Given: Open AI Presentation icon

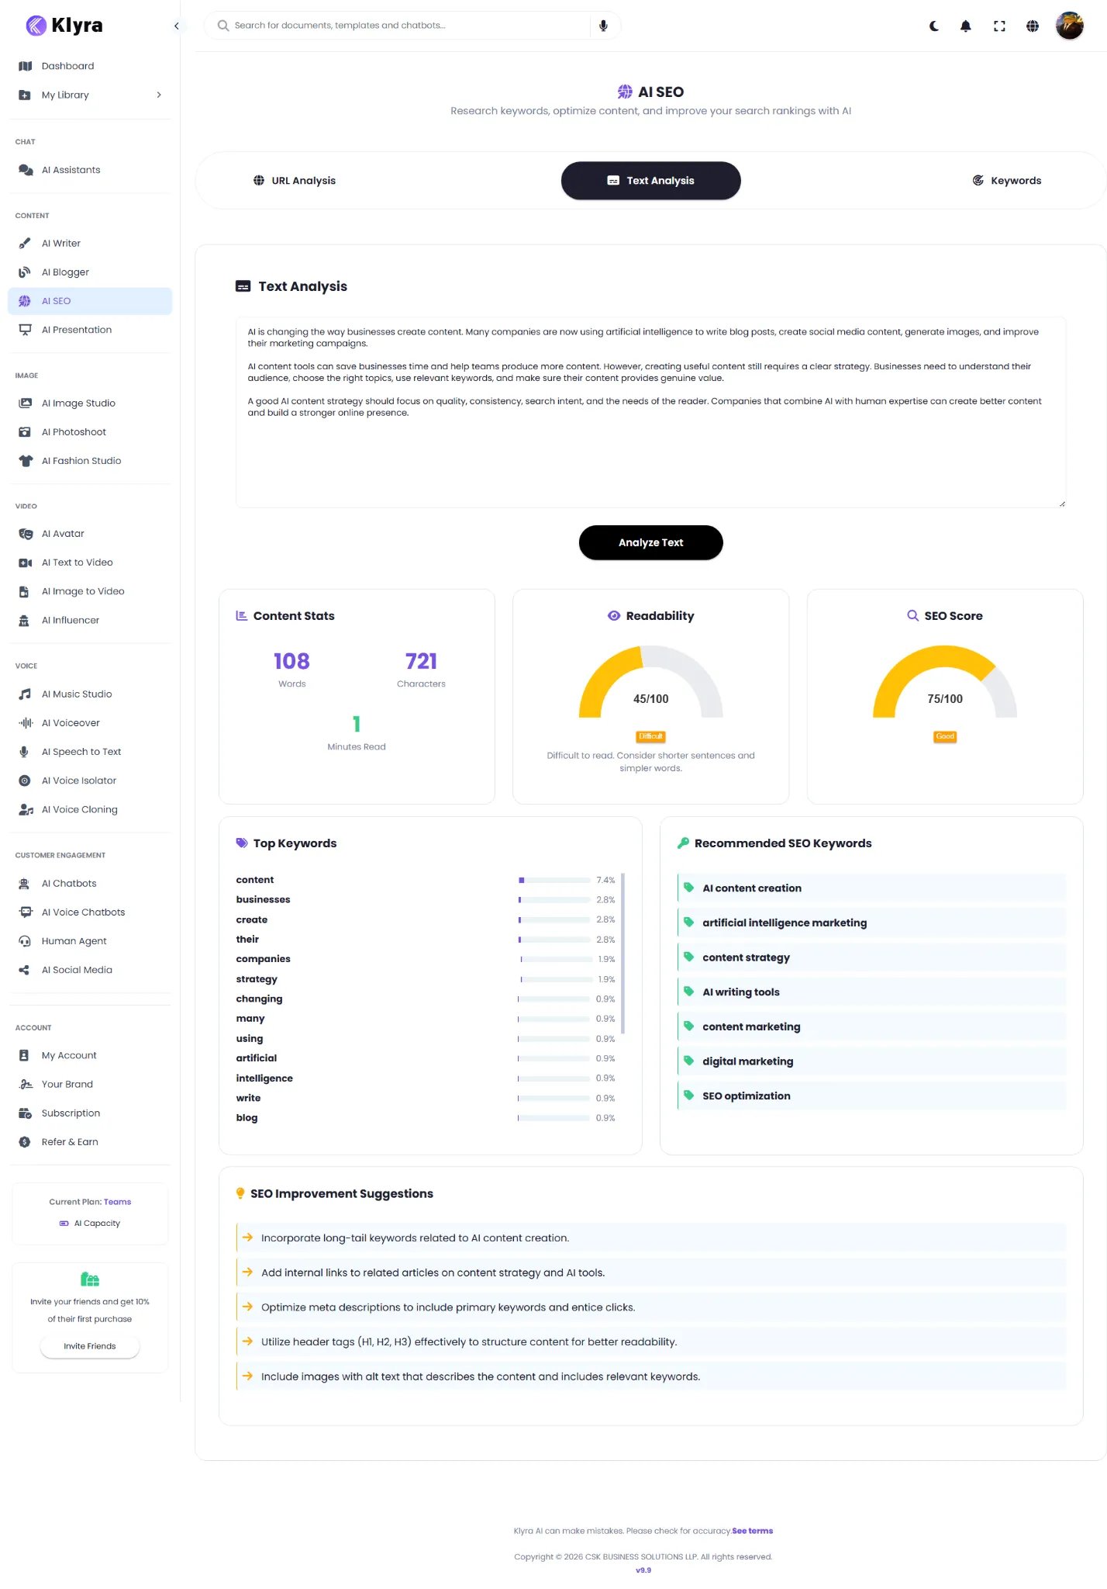Looking at the screenshot, I should coord(25,330).
